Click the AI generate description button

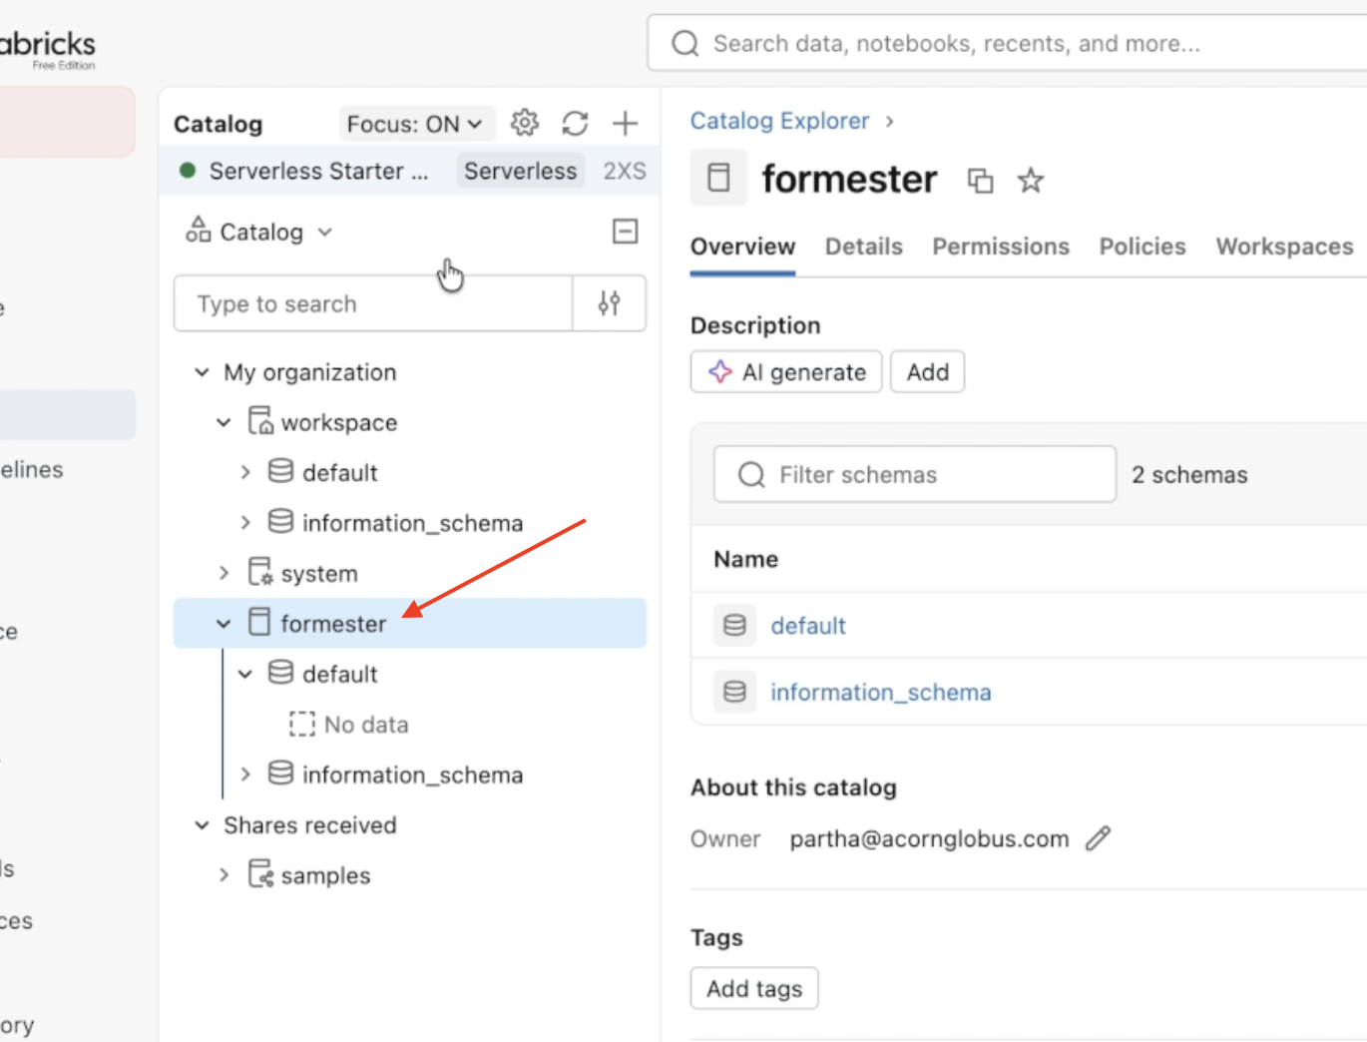[786, 372]
